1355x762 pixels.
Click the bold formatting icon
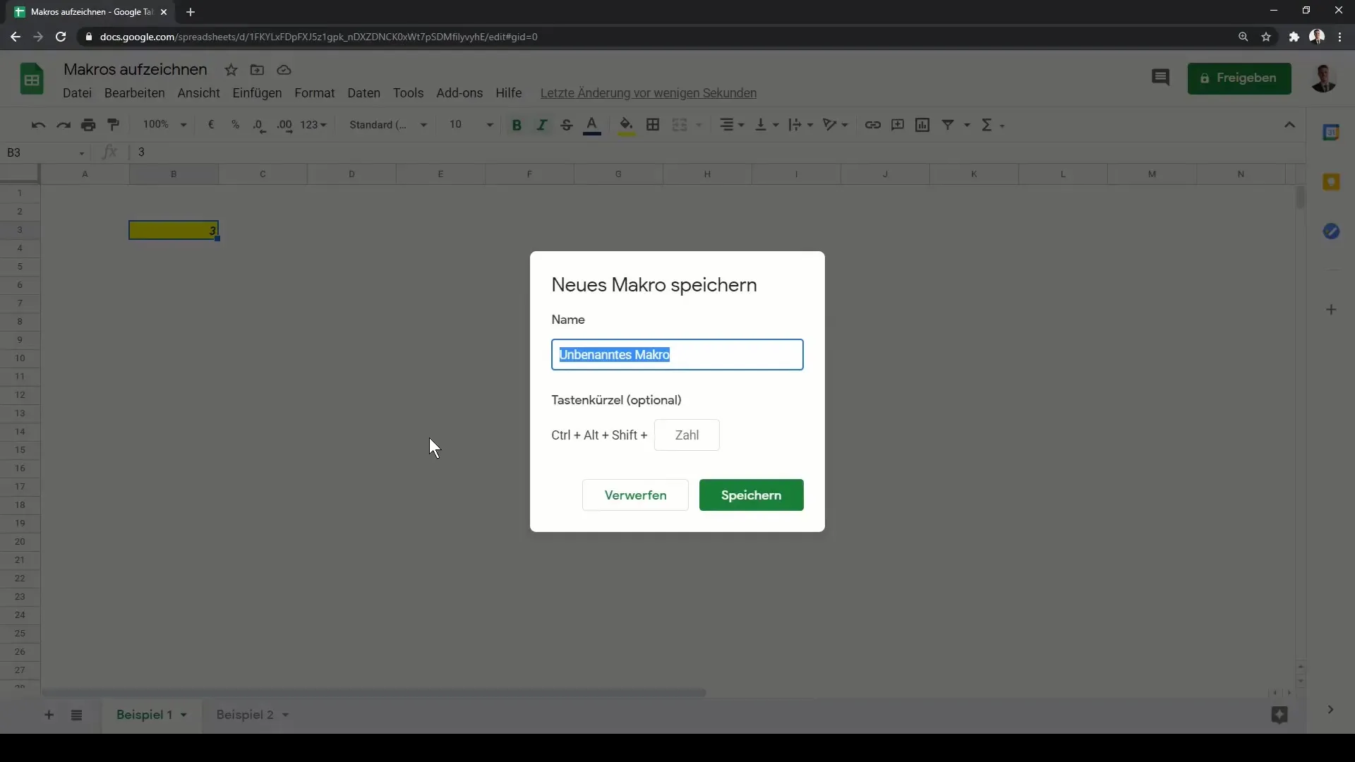[x=517, y=123]
